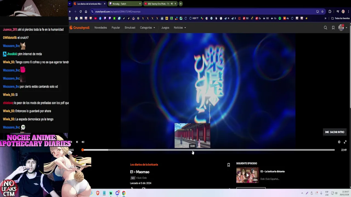Open the Discord taskbar icon
The width and height of the screenshot is (351, 197).
117,193
